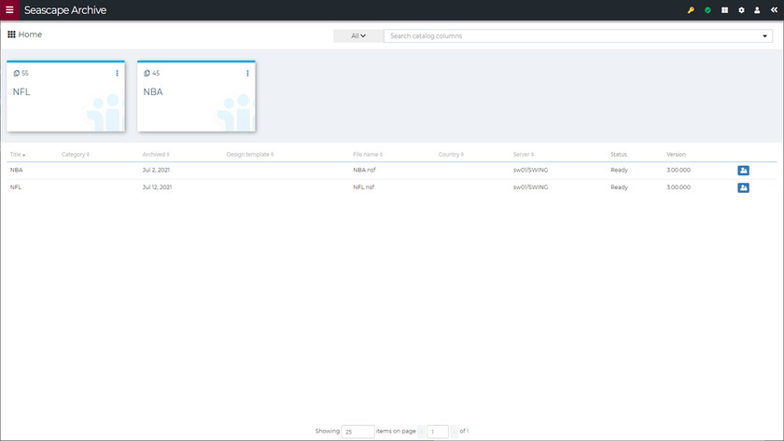Screen dimensions: 784x441
Task: Click Ready status in NBA row
Action: click(619, 170)
